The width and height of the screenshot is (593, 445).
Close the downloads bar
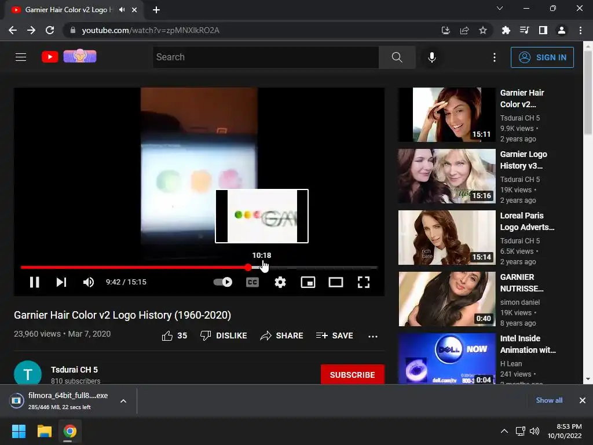(583, 400)
